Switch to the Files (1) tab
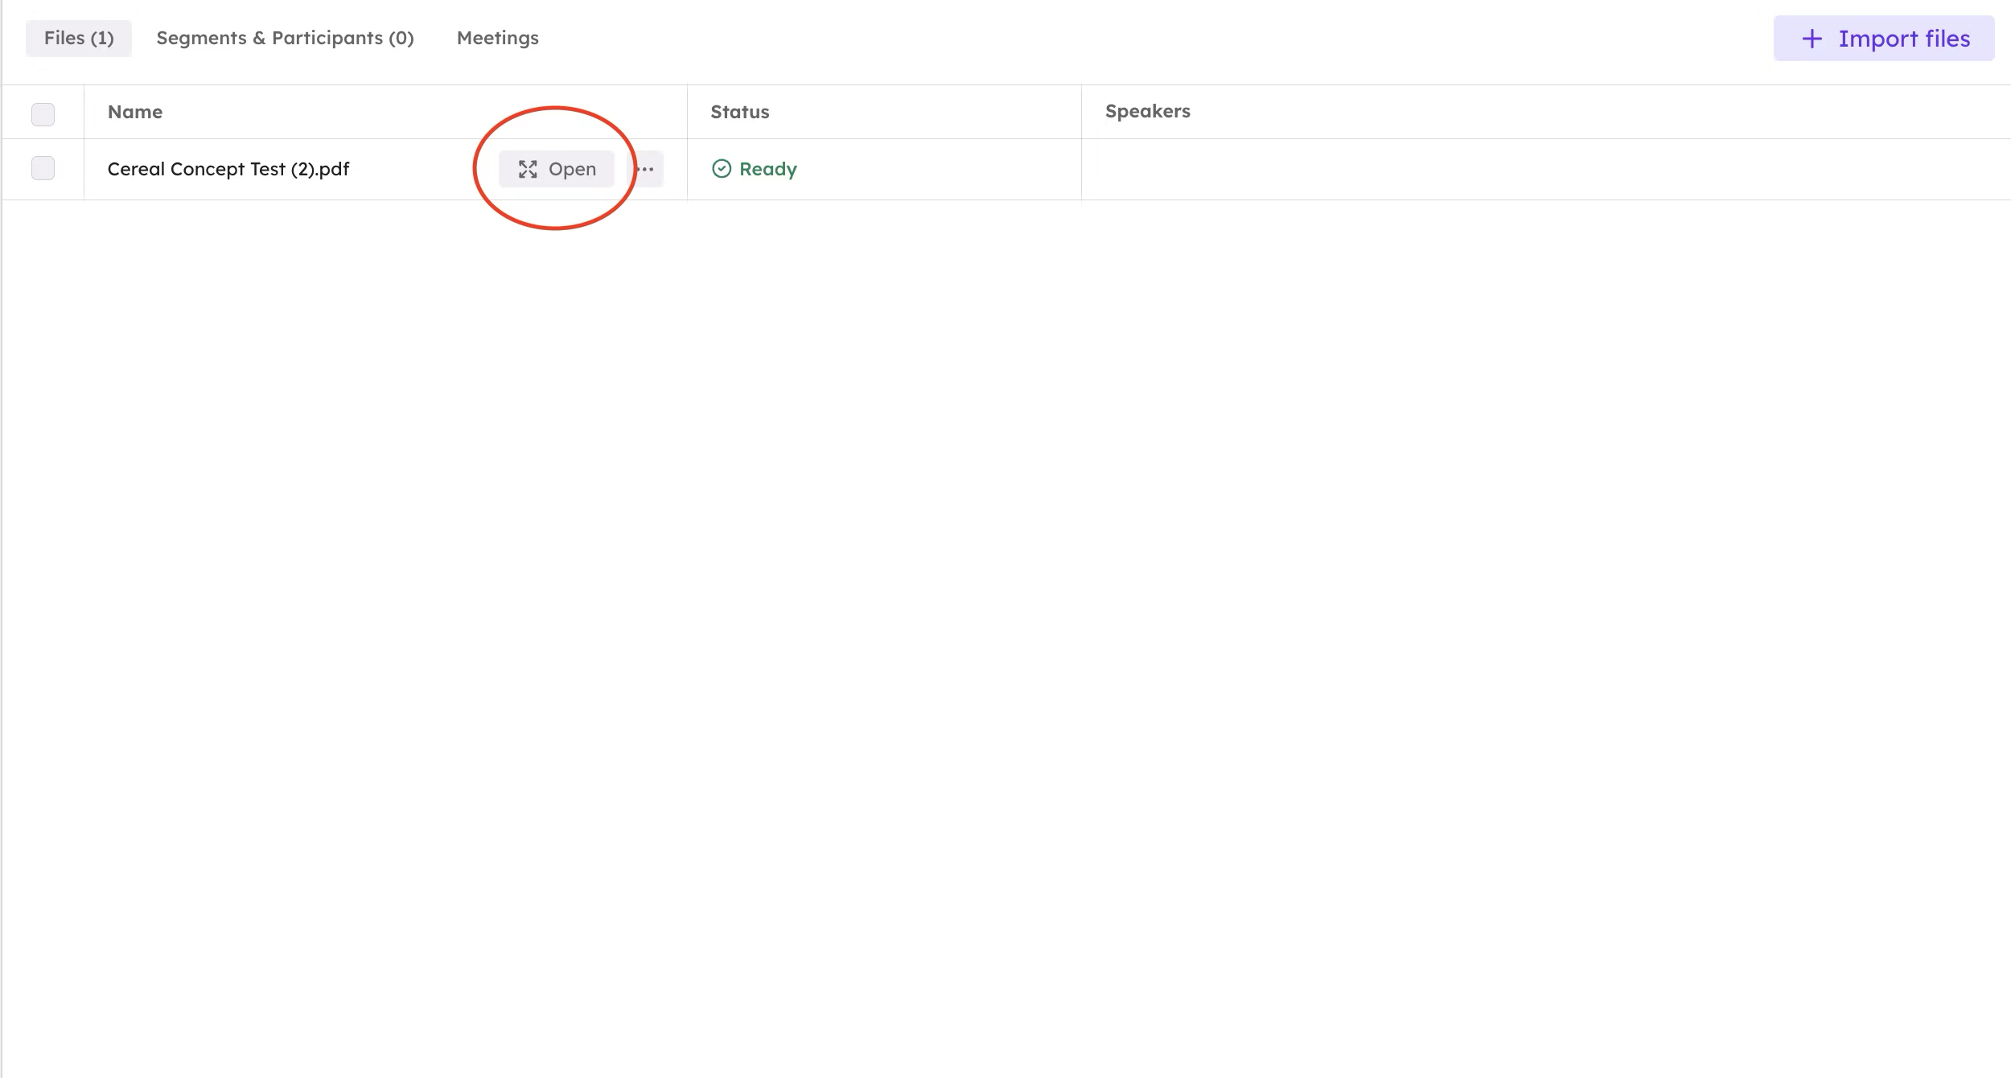 79,39
